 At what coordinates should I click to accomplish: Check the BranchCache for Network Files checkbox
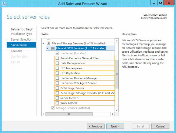pyautogui.click(x=57, y=58)
